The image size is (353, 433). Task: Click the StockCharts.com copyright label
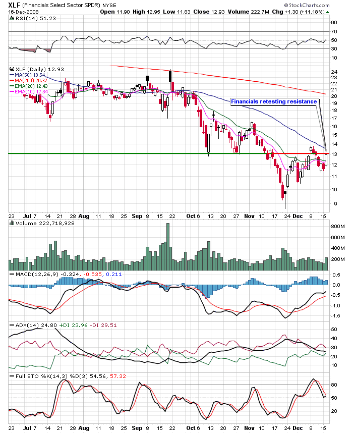click(307, 5)
